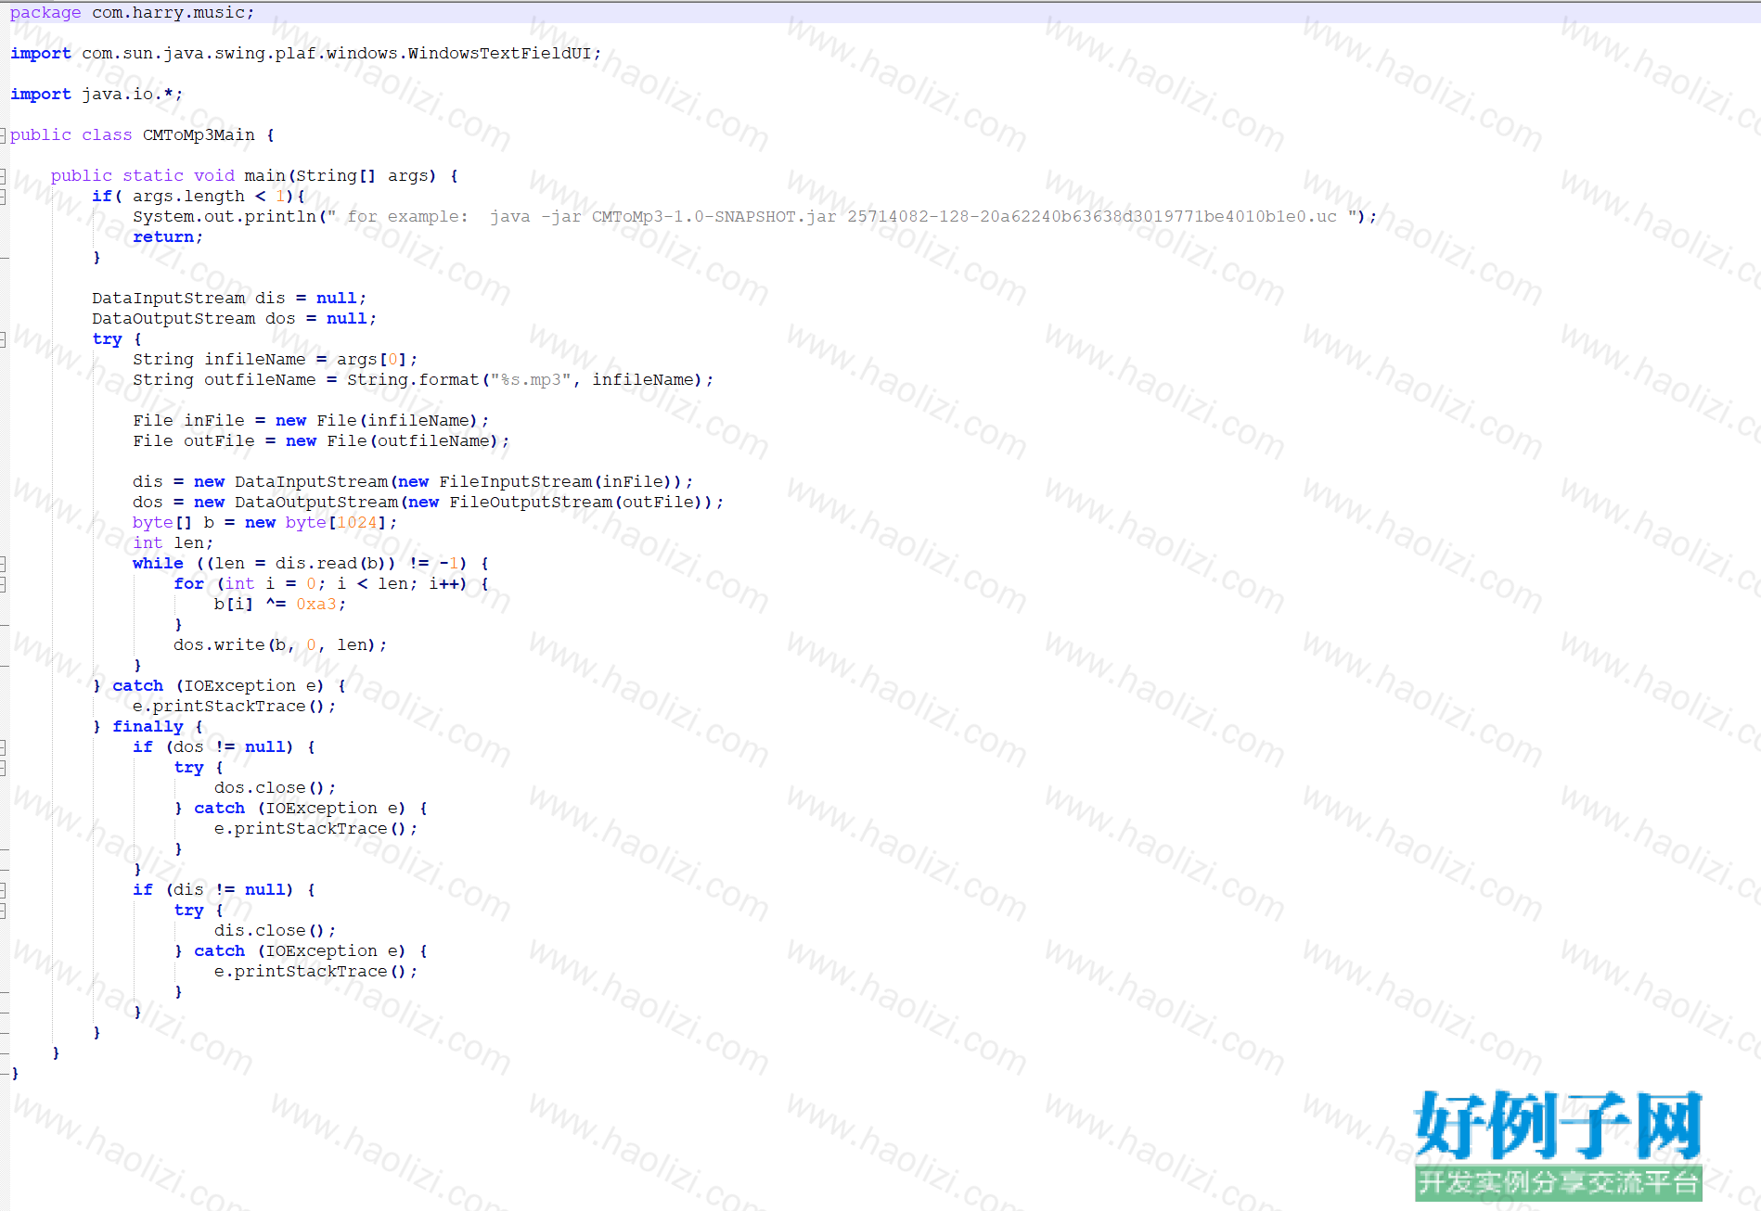1761x1211 pixels.
Task: Click 'byte[] b = new byte[1024];' line
Action: [x=264, y=523]
